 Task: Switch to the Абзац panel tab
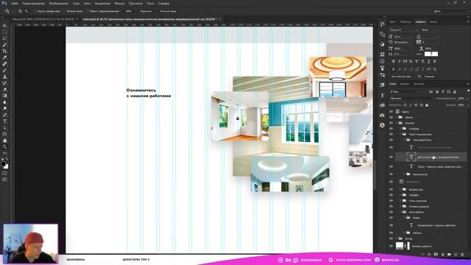[x=433, y=21]
